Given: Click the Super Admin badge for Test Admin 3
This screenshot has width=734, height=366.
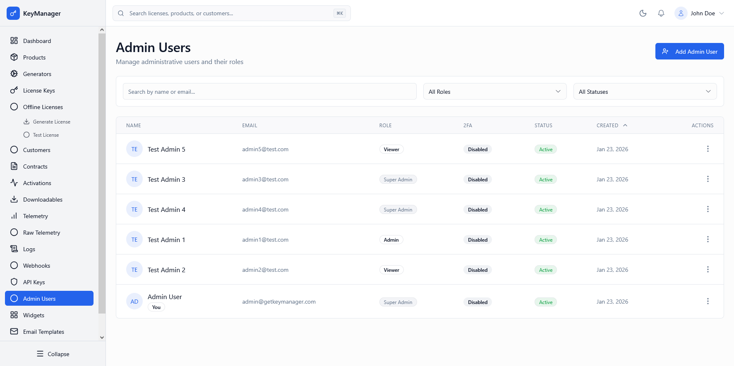Looking at the screenshot, I should 398,179.
